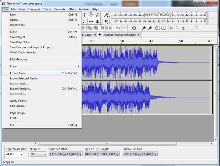
Task: Select the End radio button
Action: pyautogui.click(x=87, y=149)
